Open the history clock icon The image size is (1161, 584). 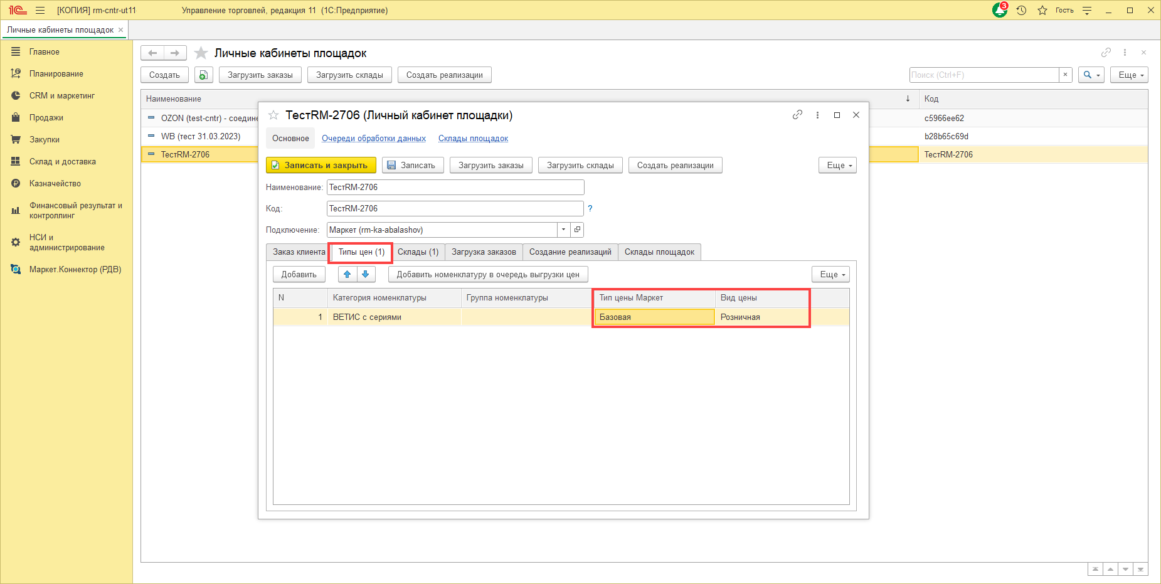tap(1021, 11)
